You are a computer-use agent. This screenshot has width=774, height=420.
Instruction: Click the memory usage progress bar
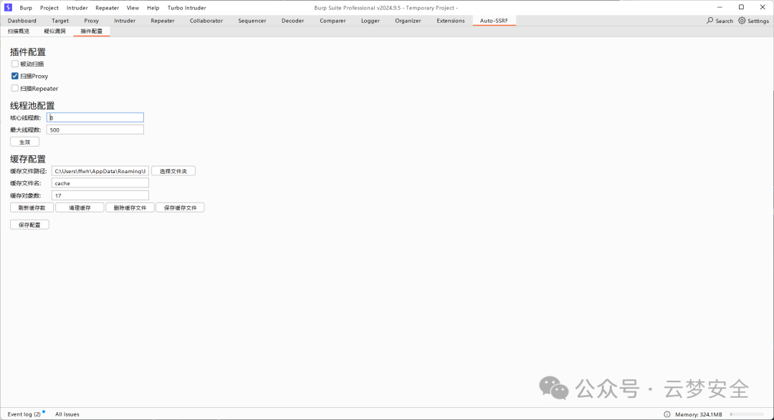click(747, 414)
